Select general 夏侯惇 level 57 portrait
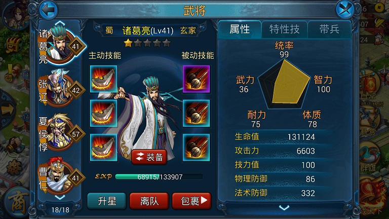The width and height of the screenshot is (389, 219). tap(61, 132)
